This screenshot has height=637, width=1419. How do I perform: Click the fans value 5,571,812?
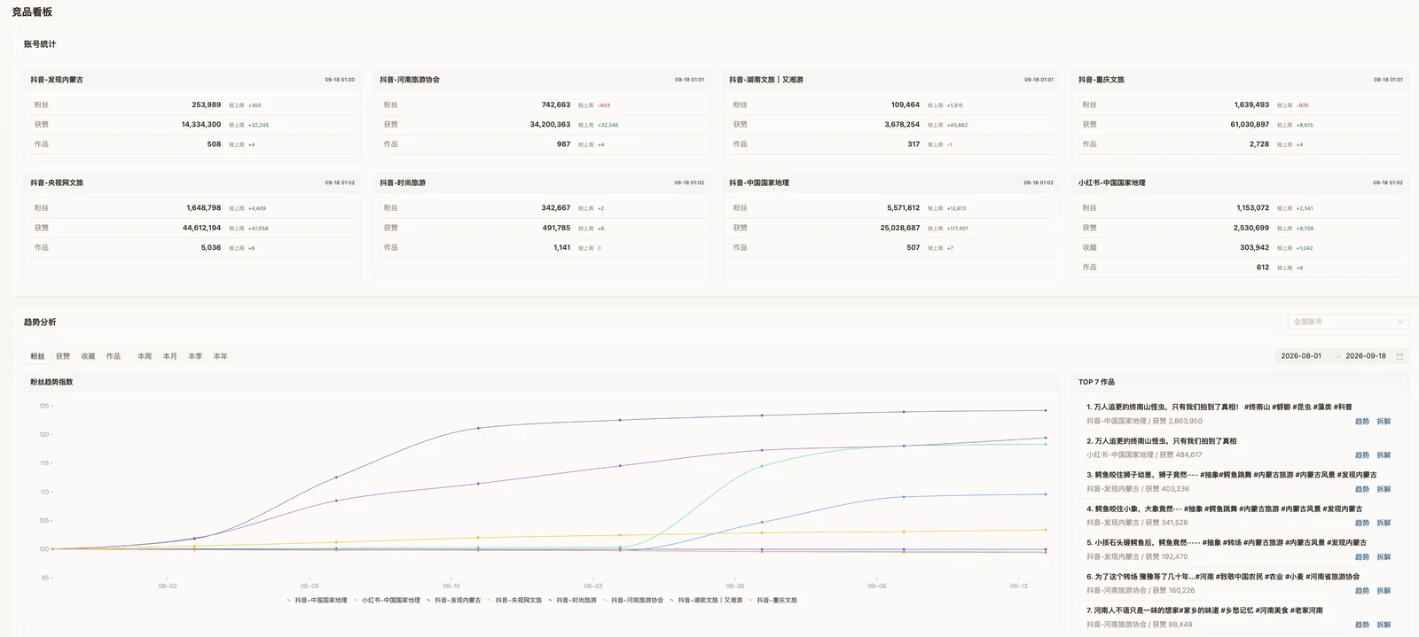click(x=903, y=208)
